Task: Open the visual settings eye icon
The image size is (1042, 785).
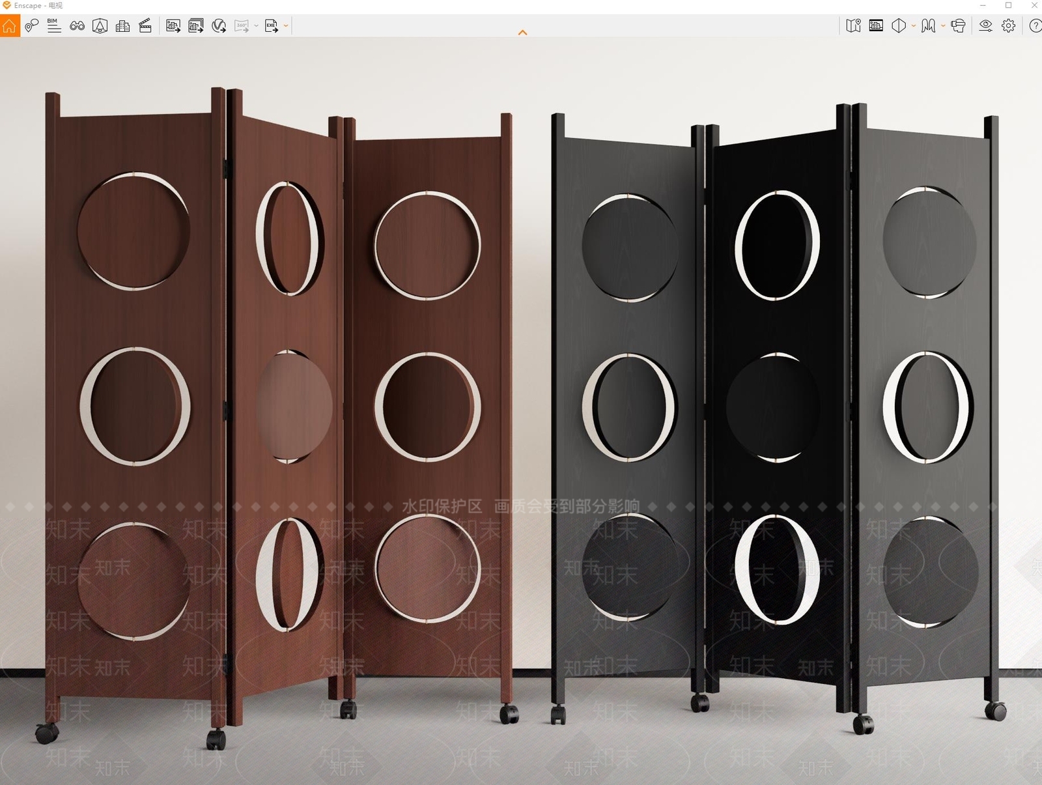Action: pyautogui.click(x=986, y=26)
